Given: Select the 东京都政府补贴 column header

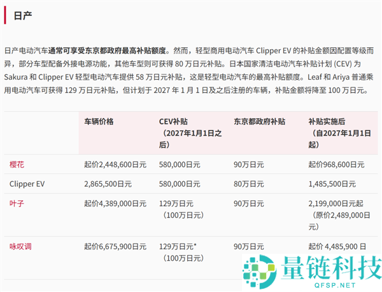Looking at the screenshot, I should (x=260, y=122).
